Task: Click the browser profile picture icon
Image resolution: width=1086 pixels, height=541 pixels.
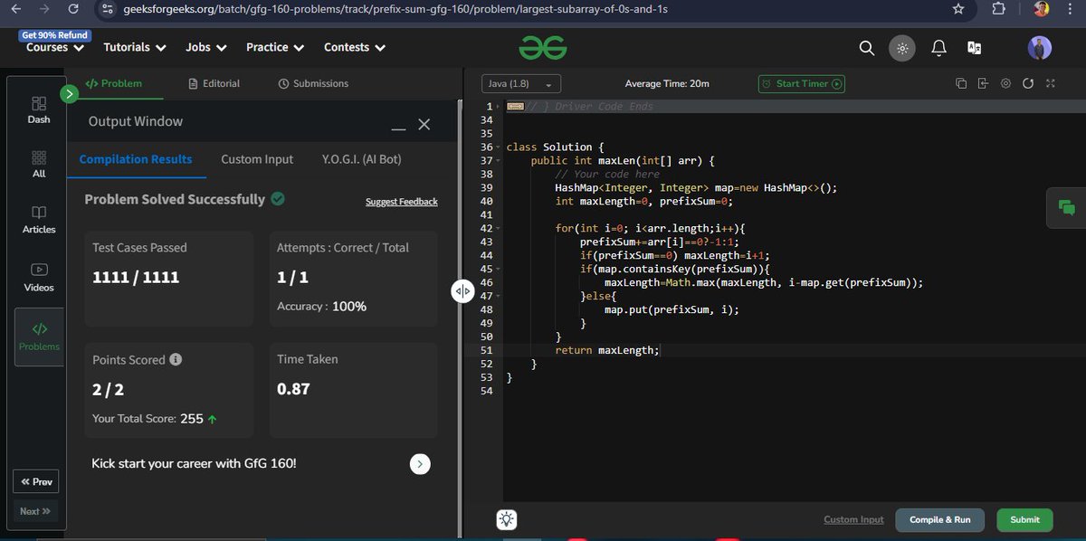Action: point(1042,9)
